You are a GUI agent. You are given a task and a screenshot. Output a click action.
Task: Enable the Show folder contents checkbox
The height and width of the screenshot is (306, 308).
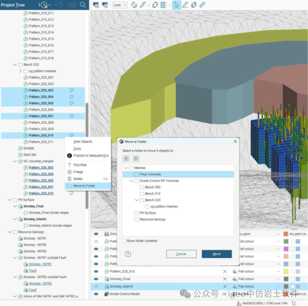pyautogui.click(x=124, y=241)
